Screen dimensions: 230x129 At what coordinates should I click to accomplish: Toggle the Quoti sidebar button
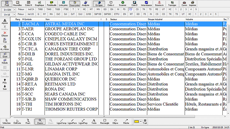pyautogui.click(x=5, y=55)
